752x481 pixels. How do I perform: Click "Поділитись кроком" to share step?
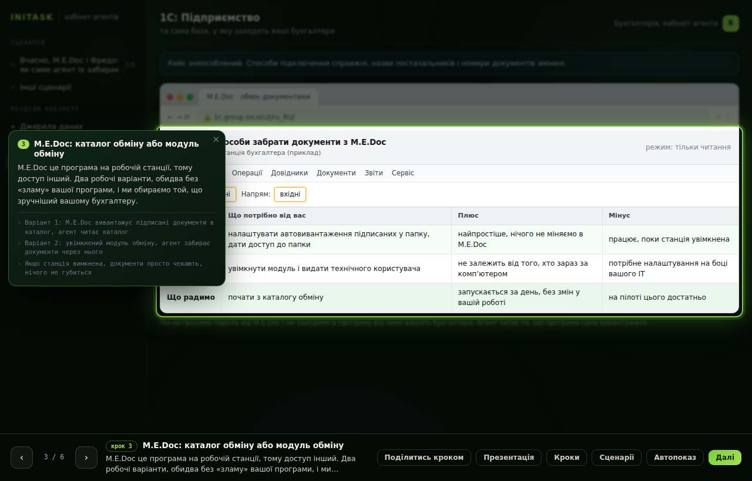(424, 458)
